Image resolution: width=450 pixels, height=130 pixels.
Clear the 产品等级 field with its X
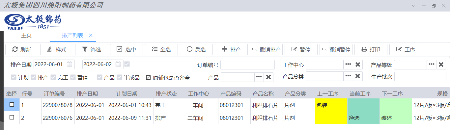tap(441, 65)
